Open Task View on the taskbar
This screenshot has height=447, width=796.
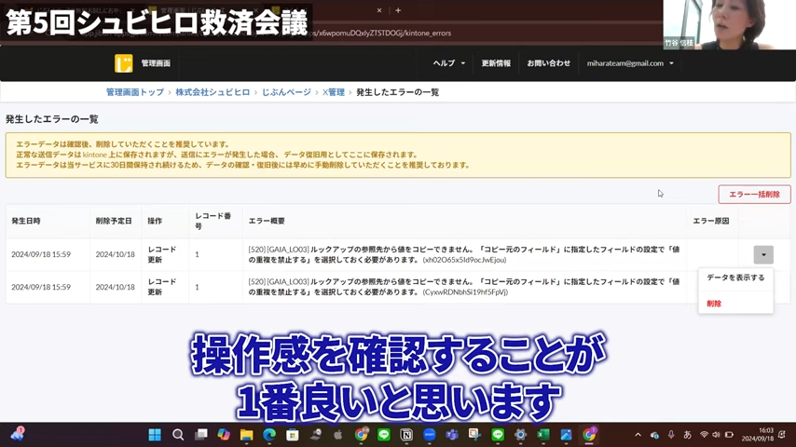tap(201, 435)
